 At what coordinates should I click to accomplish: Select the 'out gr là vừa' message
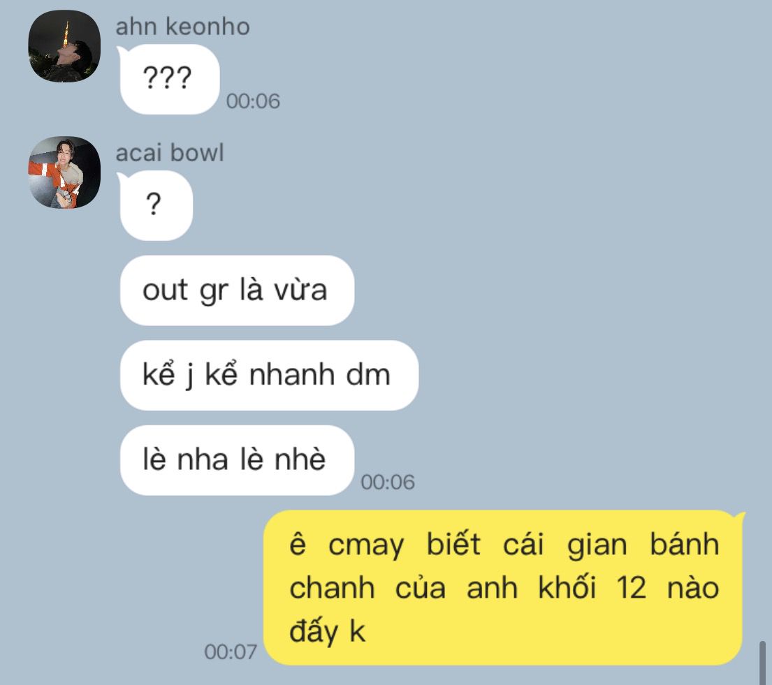click(237, 290)
